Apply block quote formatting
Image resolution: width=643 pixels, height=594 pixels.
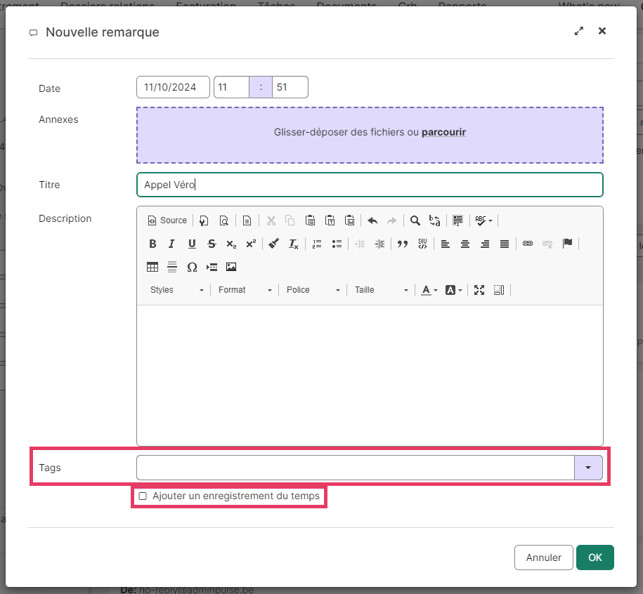(x=402, y=244)
